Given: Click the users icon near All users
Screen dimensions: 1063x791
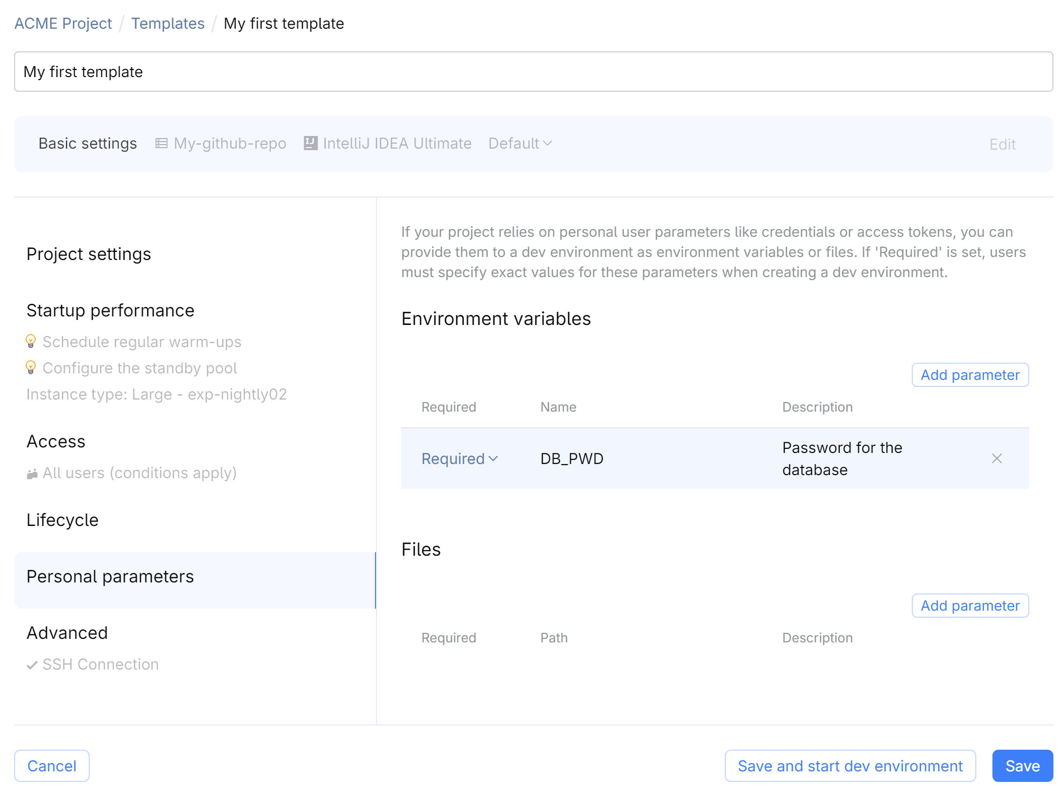Looking at the screenshot, I should coord(32,473).
